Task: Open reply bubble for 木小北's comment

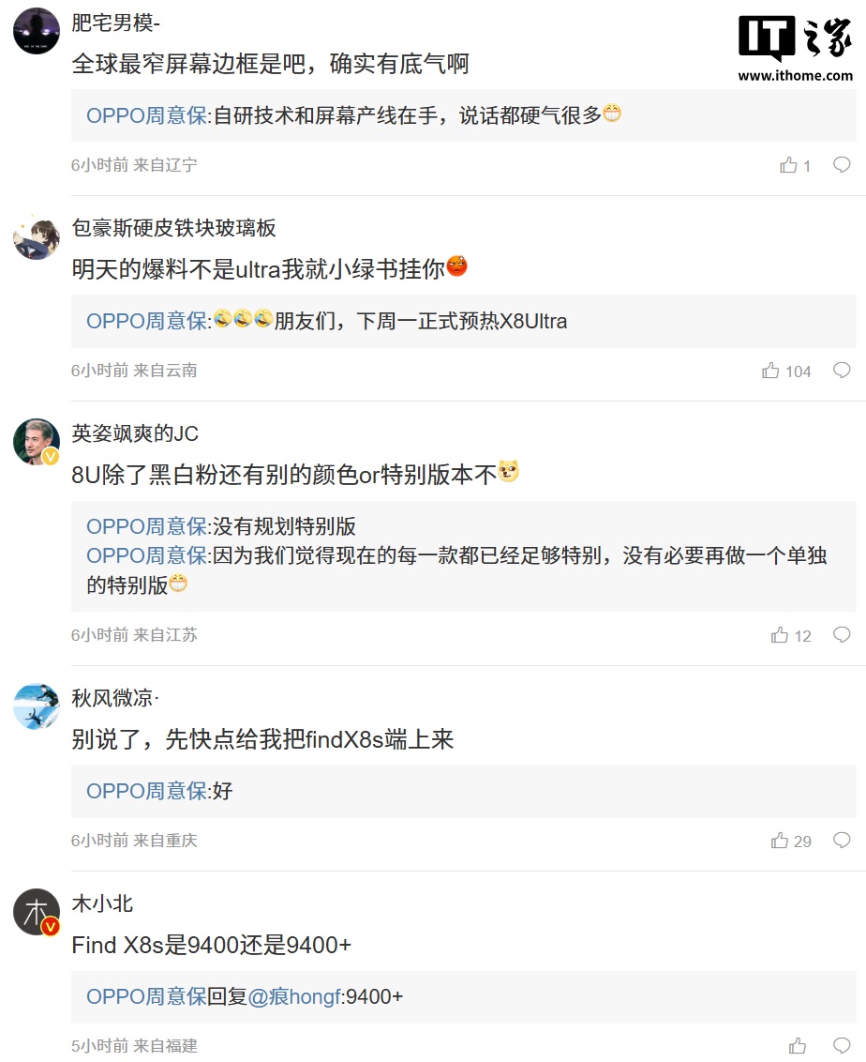Action: (x=842, y=1045)
